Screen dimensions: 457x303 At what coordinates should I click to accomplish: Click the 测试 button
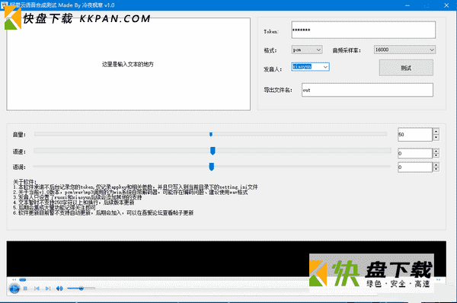(x=406, y=68)
